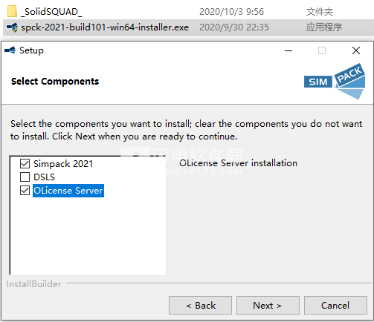
Task: Click the disabled maximize button
Action: click(322, 50)
